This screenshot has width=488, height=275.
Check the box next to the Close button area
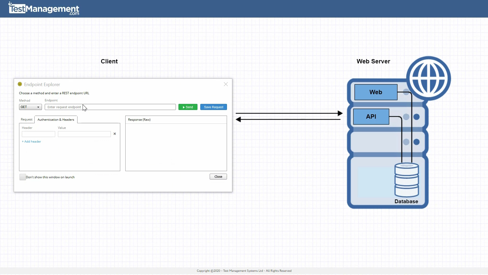point(22,177)
